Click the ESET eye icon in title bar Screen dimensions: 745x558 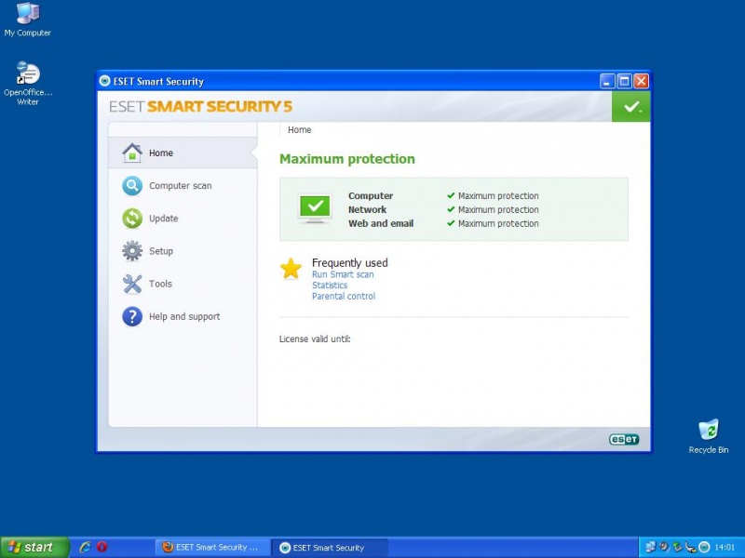click(x=104, y=81)
